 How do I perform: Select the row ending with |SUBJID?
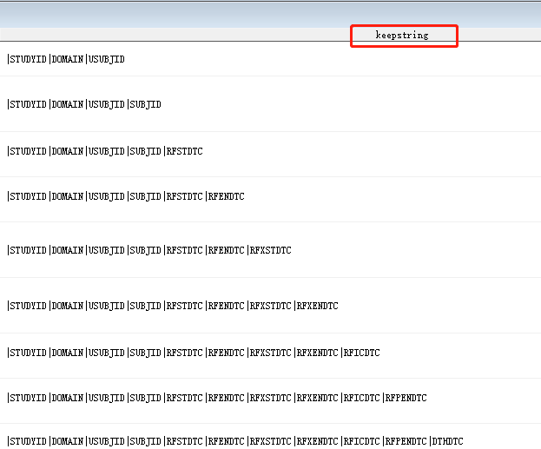[x=271, y=104]
